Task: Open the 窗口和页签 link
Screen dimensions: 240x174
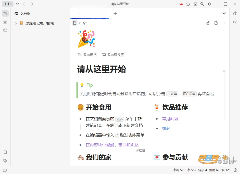Action: pyautogui.click(x=129, y=145)
